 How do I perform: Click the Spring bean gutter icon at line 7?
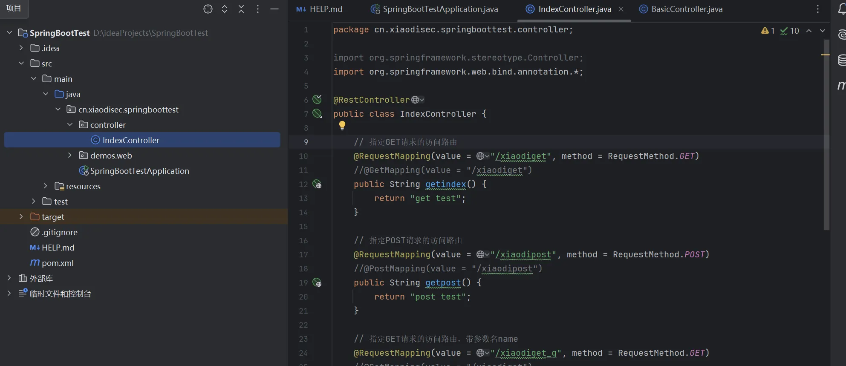[317, 113]
